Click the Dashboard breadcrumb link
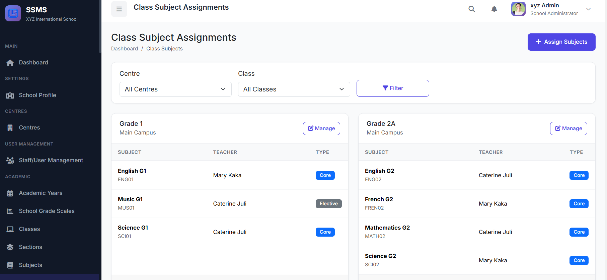607x280 pixels. (125, 48)
